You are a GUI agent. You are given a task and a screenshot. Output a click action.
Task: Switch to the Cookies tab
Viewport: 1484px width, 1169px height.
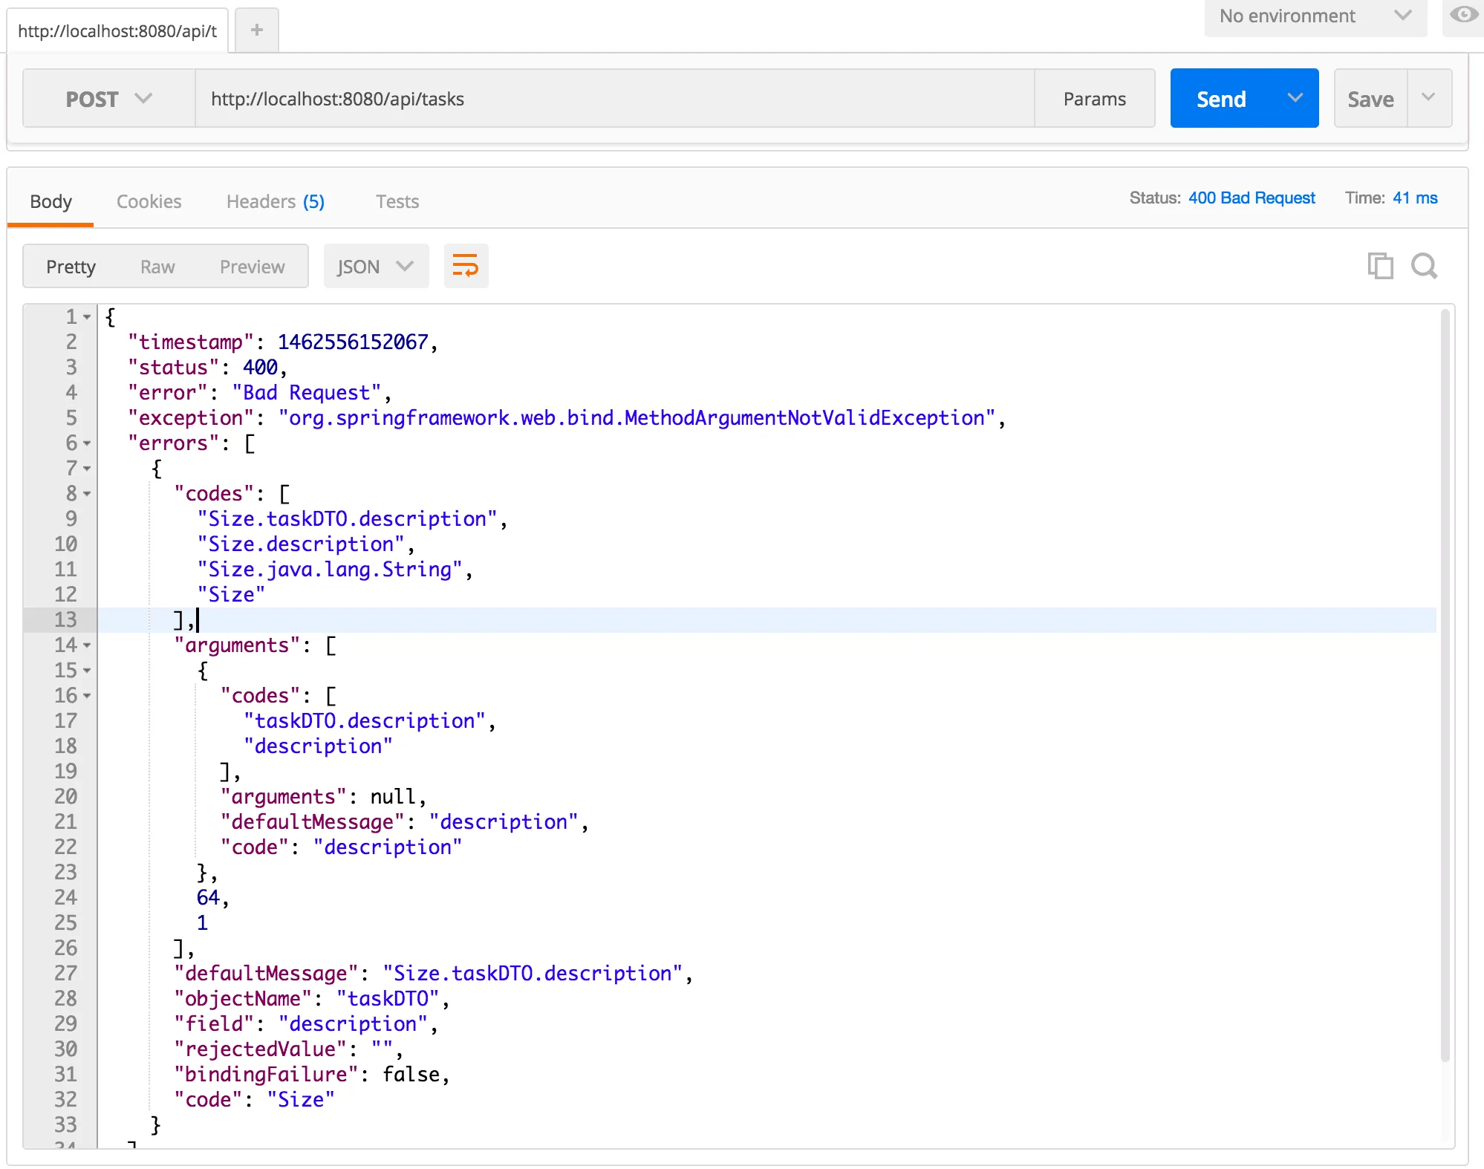[x=149, y=201]
